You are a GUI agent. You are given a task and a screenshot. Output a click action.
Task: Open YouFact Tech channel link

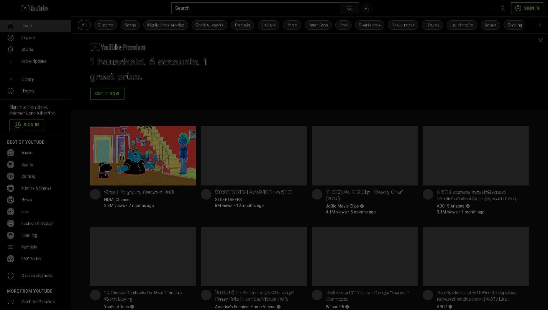point(116,307)
